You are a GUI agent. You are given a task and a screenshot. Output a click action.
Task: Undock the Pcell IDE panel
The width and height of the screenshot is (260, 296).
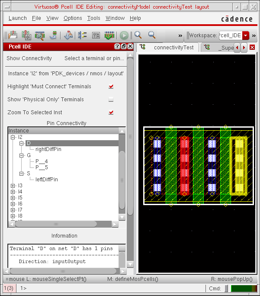124,46
